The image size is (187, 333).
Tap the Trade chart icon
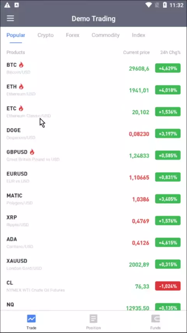pos(31,319)
